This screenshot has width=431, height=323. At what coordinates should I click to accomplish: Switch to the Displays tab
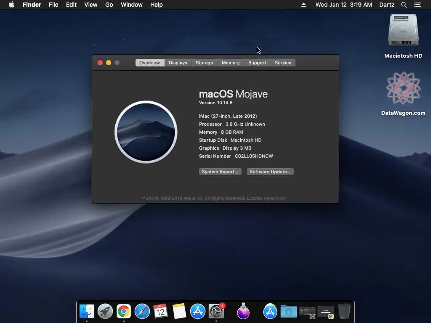[x=178, y=63]
